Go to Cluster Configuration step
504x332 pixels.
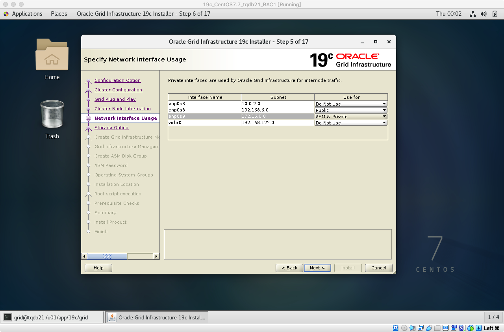pyautogui.click(x=118, y=90)
